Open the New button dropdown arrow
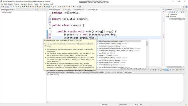 click(x=4, y=7)
